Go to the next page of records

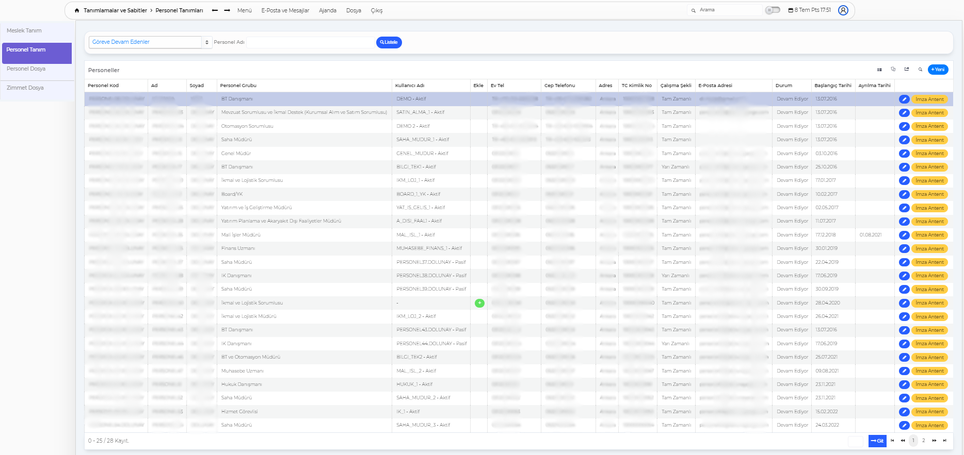click(934, 441)
